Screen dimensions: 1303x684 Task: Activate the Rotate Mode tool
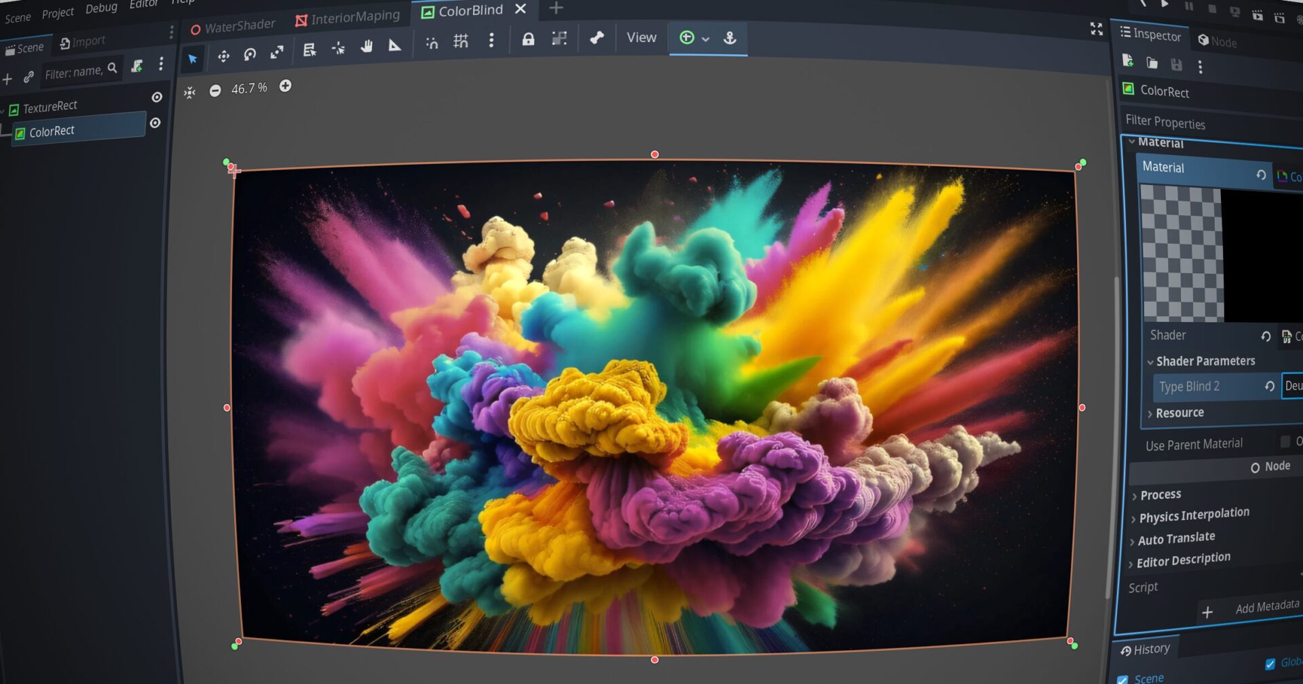click(x=250, y=54)
